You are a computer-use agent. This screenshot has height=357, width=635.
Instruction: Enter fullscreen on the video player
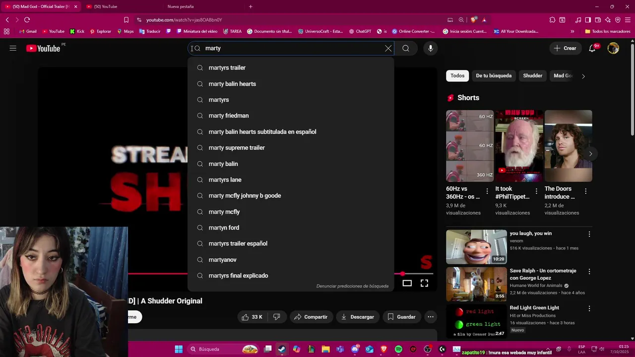tap(425, 283)
